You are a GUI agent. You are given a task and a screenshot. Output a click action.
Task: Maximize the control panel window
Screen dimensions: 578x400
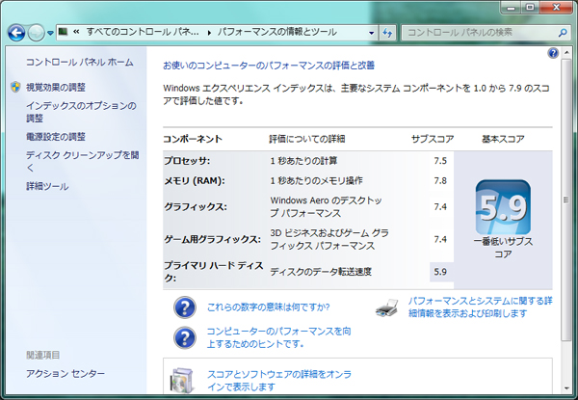coord(530,7)
